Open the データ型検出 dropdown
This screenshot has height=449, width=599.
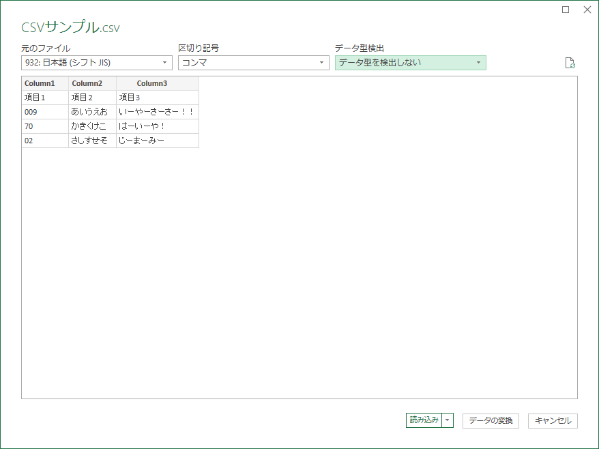pyautogui.click(x=411, y=63)
